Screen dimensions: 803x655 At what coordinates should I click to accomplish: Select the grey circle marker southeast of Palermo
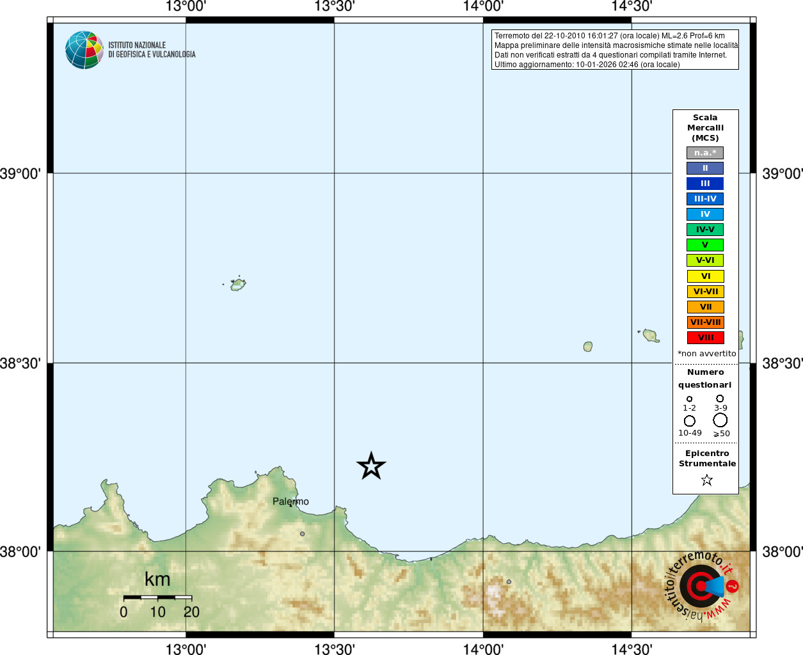click(303, 533)
